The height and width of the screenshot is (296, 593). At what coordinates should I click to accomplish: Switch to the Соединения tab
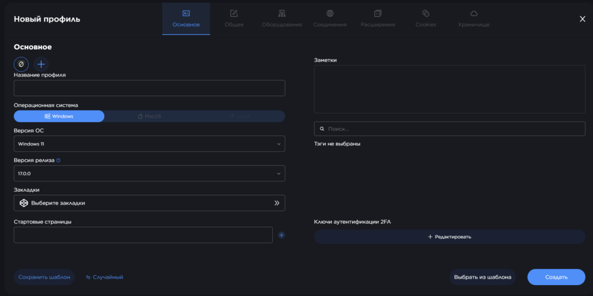330,19
